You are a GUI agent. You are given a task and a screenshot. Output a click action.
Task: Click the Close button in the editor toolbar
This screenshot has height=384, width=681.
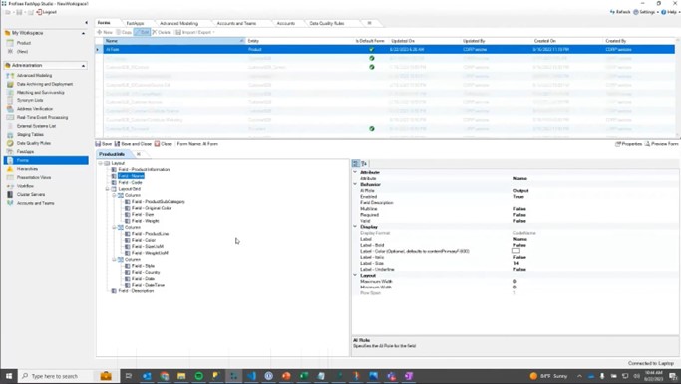point(164,144)
